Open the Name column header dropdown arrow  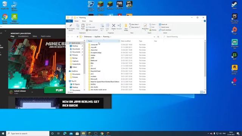(119, 41)
